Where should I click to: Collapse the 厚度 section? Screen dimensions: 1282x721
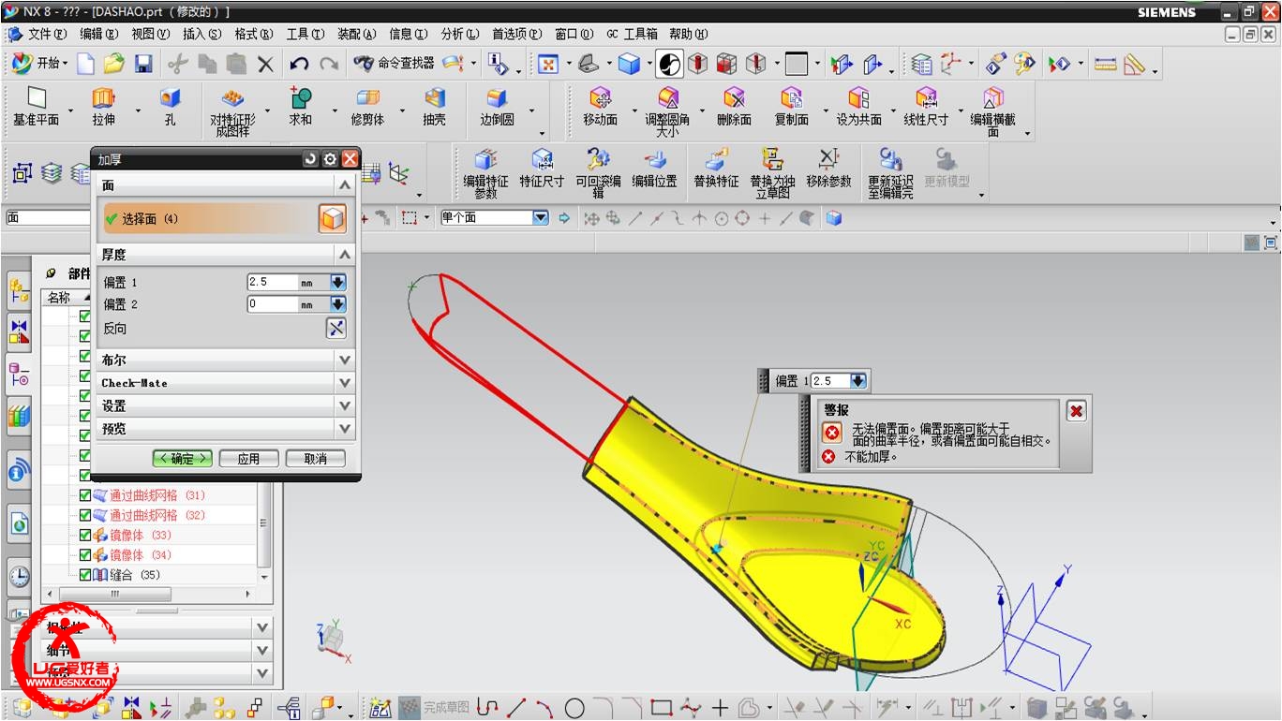pyautogui.click(x=345, y=255)
